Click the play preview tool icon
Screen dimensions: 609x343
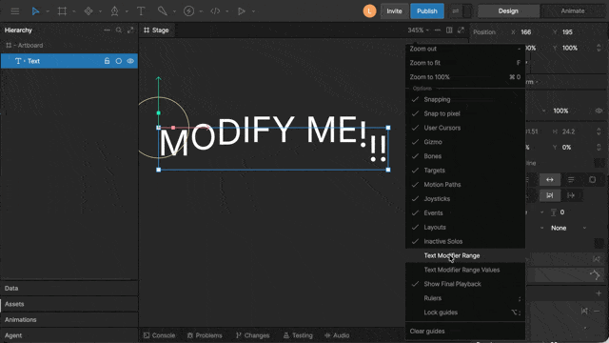pyautogui.click(x=242, y=10)
